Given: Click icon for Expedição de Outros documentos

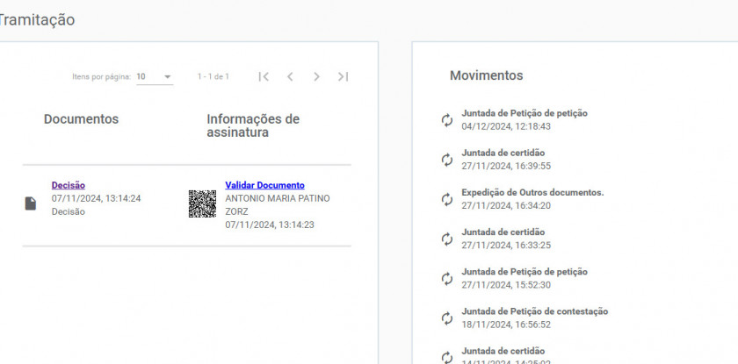Looking at the screenshot, I should (x=447, y=199).
